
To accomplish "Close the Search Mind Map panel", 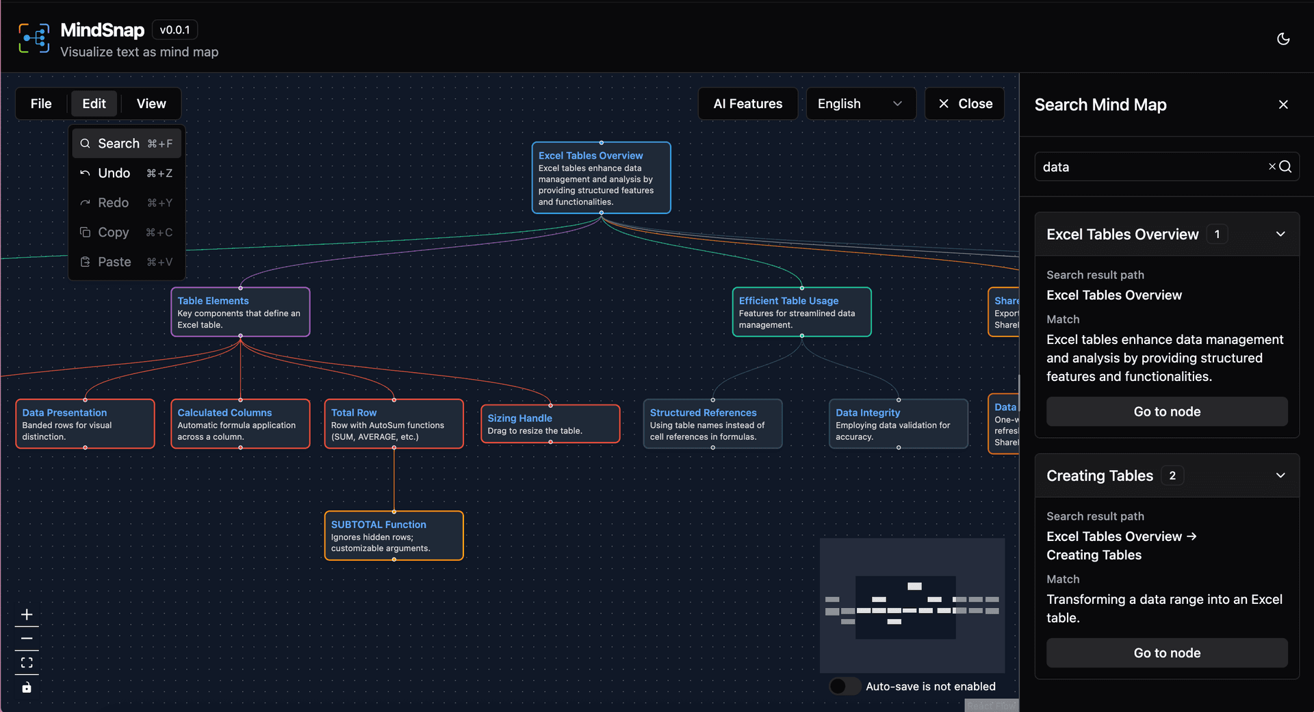I will point(1283,105).
